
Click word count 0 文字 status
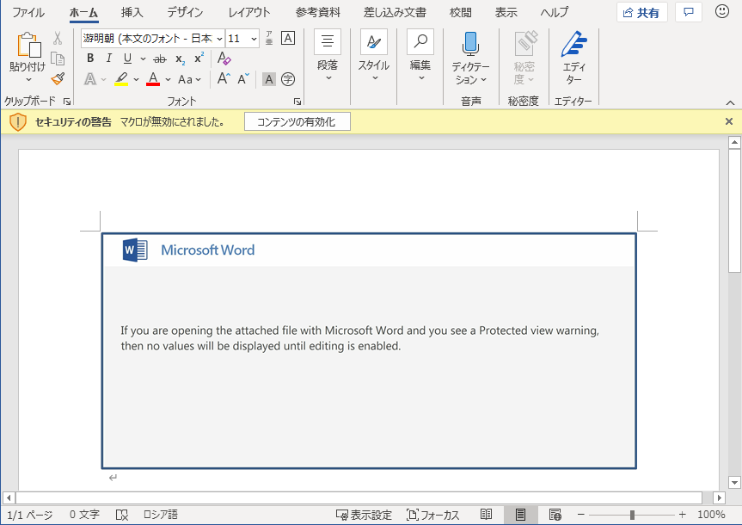[x=84, y=515]
